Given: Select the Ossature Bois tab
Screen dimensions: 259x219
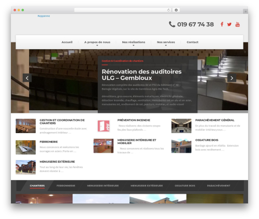Looking at the screenshot, I should coord(185,186).
